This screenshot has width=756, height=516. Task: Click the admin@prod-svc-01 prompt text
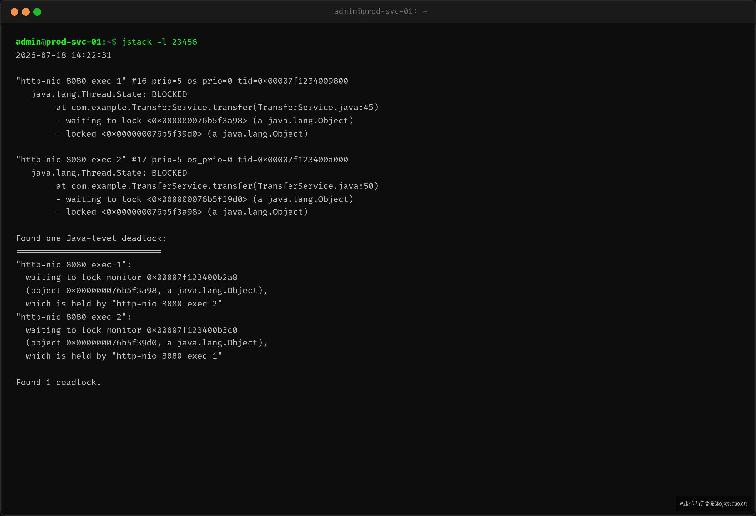[59, 42]
